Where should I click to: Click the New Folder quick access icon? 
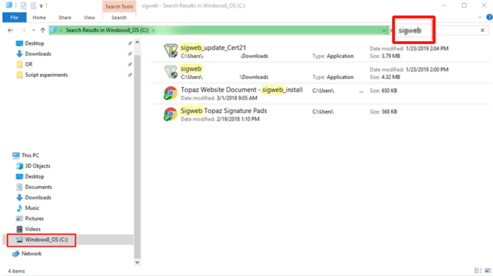pyautogui.click(x=33, y=6)
